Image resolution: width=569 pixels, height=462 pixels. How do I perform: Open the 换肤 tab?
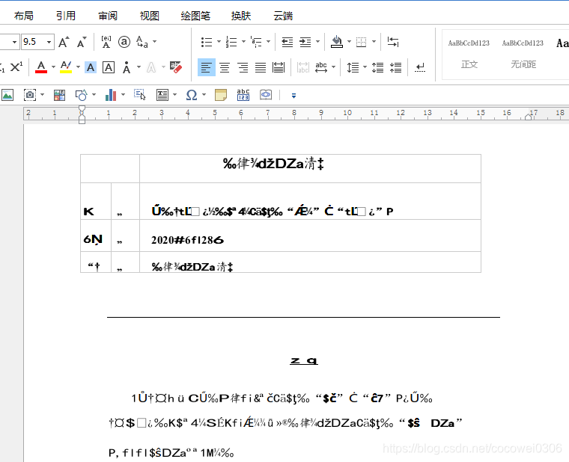241,16
